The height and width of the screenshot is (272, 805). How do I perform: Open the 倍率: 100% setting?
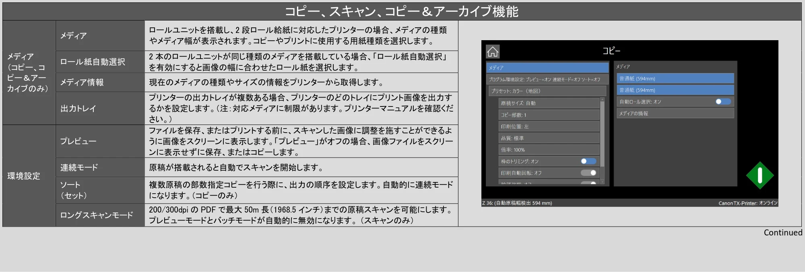pyautogui.click(x=549, y=149)
